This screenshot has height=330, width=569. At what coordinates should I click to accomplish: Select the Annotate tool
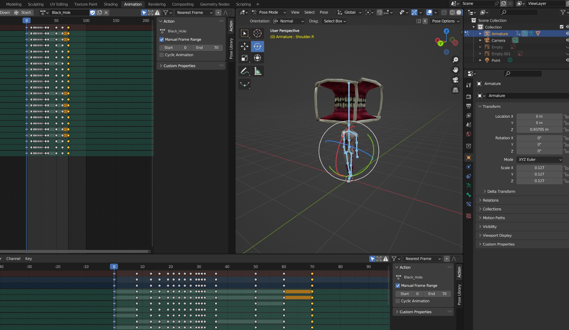tap(244, 71)
